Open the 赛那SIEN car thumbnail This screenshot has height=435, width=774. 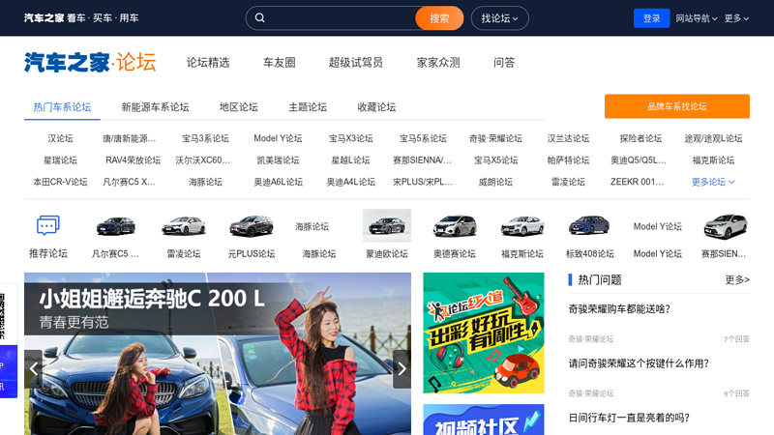pos(725,226)
